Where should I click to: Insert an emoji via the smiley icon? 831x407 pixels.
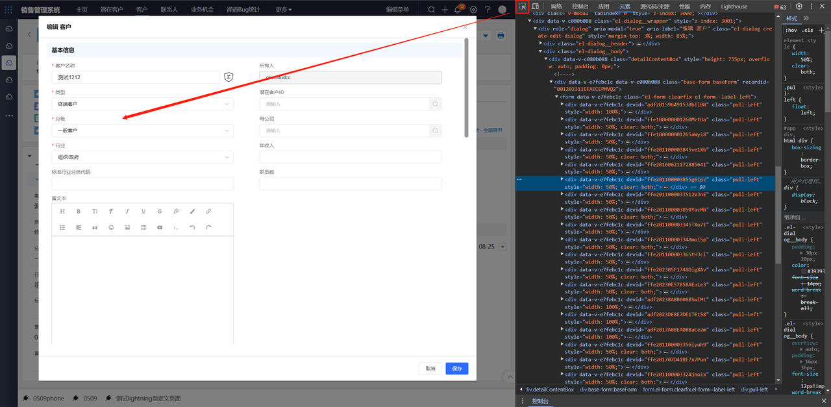tap(111, 228)
